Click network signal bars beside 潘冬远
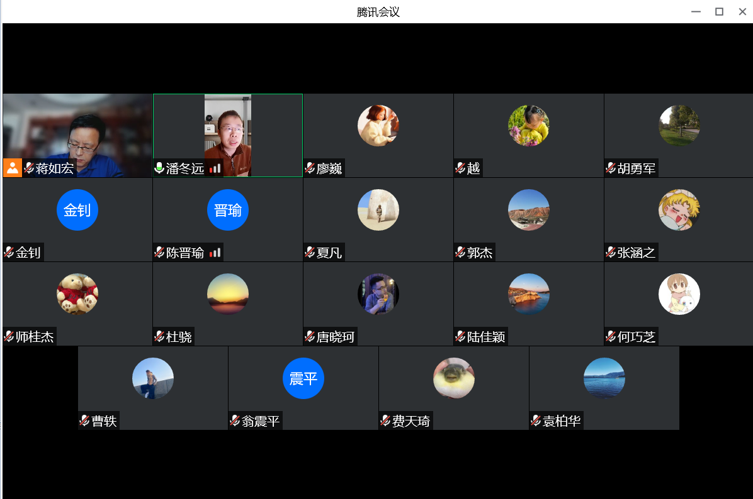Screen dimensions: 753x499 (x=215, y=168)
